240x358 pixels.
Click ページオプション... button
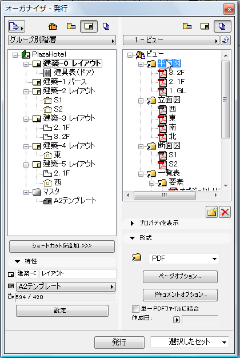click(x=180, y=276)
